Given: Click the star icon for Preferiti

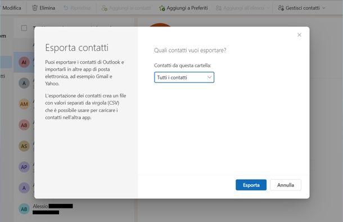Looking at the screenshot, I should (162, 8).
